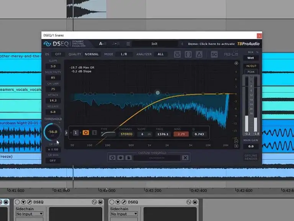Close the DSEQ/1 Snarez plugin window
This screenshot has height=221, width=294.
click(259, 36)
